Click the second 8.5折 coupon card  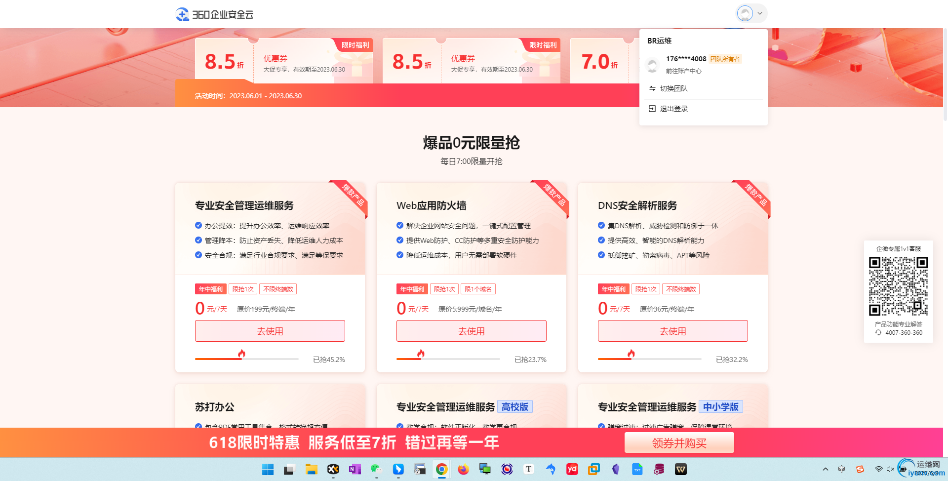point(472,61)
